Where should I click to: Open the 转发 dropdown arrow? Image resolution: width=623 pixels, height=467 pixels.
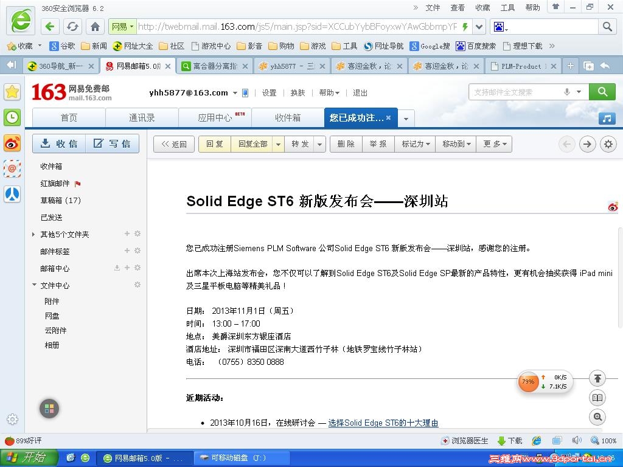320,144
